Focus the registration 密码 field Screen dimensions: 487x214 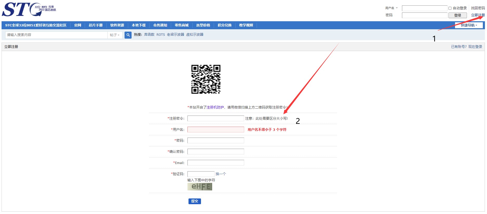(x=216, y=140)
